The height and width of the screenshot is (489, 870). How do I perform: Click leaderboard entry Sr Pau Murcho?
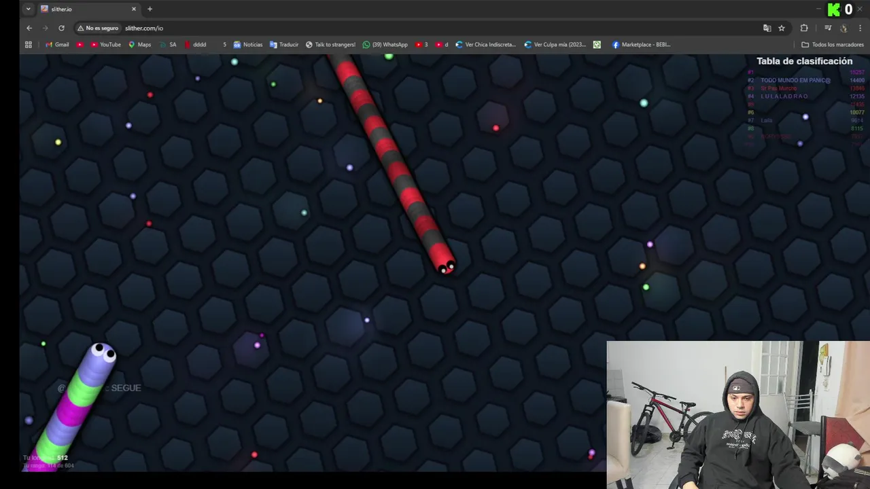778,88
